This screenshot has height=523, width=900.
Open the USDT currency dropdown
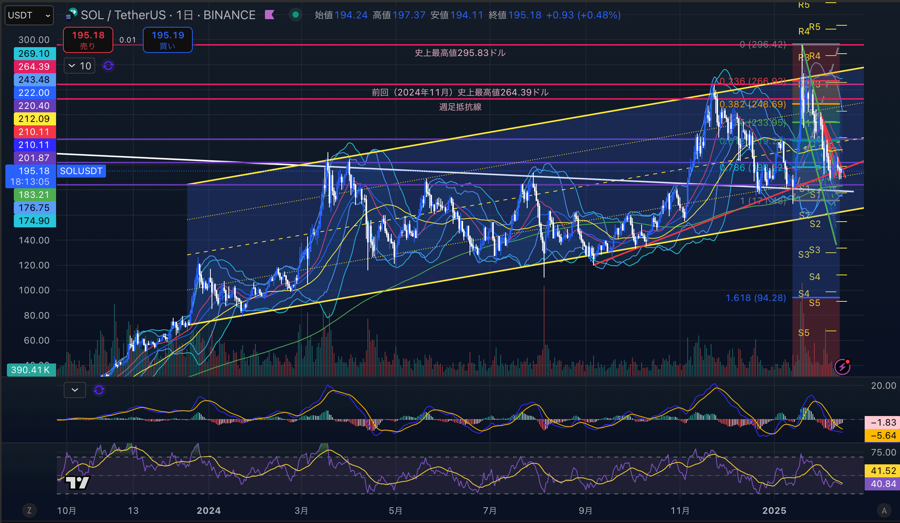29,15
